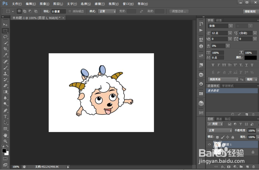
Task: Select the Horizontal Type tool
Action: coord(5,116)
